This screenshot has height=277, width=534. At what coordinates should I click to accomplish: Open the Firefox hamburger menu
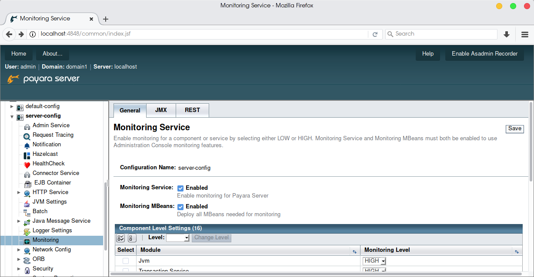click(x=525, y=34)
